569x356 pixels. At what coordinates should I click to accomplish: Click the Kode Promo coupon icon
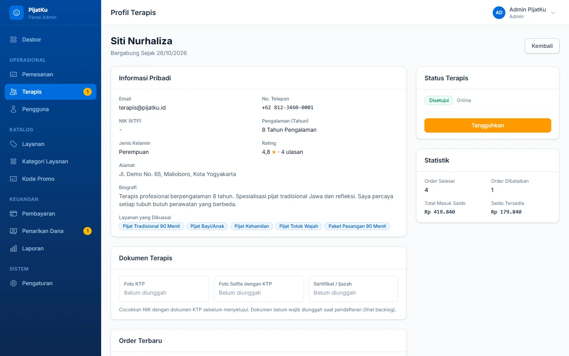click(13, 179)
